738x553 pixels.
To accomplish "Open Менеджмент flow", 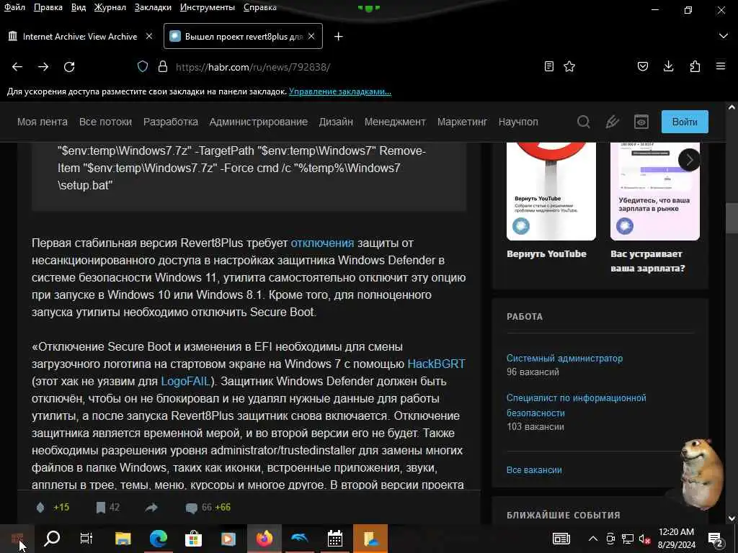I will tap(395, 122).
